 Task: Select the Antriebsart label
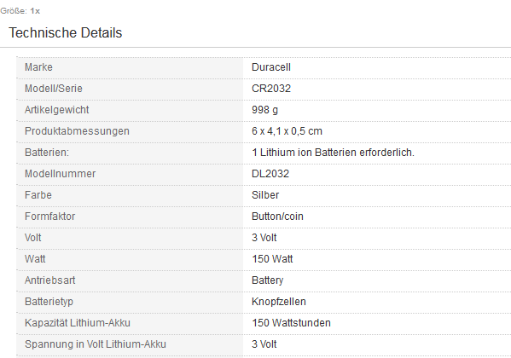49,280
